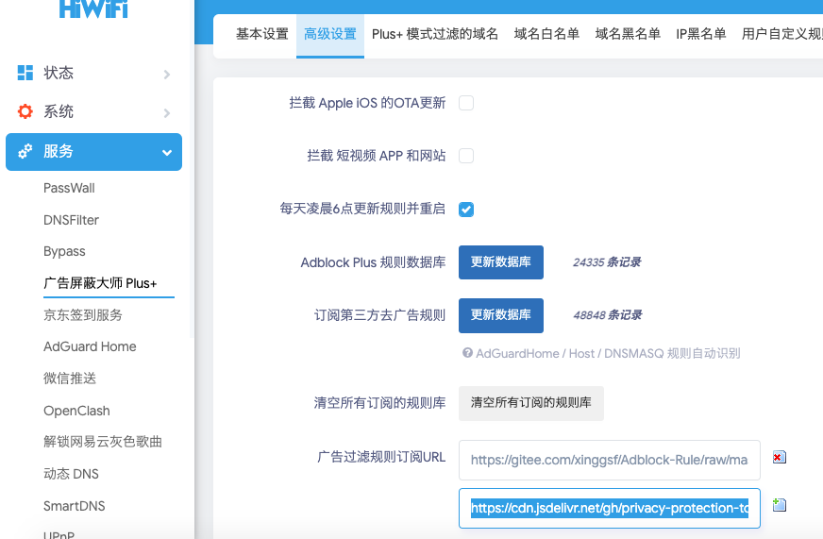Expand the 系统 menu chevron
Screen dimensions: 823x539
click(x=167, y=113)
